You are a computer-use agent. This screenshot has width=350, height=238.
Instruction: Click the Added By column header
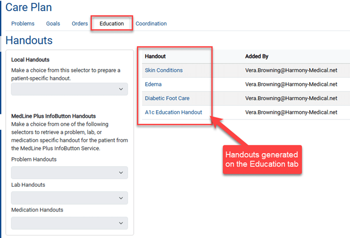[x=257, y=56]
